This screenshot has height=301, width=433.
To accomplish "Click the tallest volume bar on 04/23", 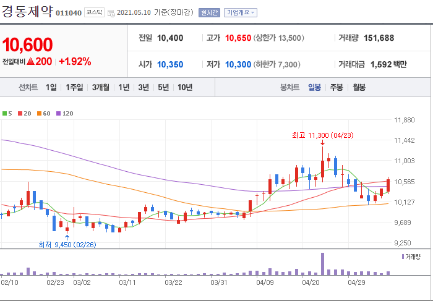I will (x=322, y=264).
